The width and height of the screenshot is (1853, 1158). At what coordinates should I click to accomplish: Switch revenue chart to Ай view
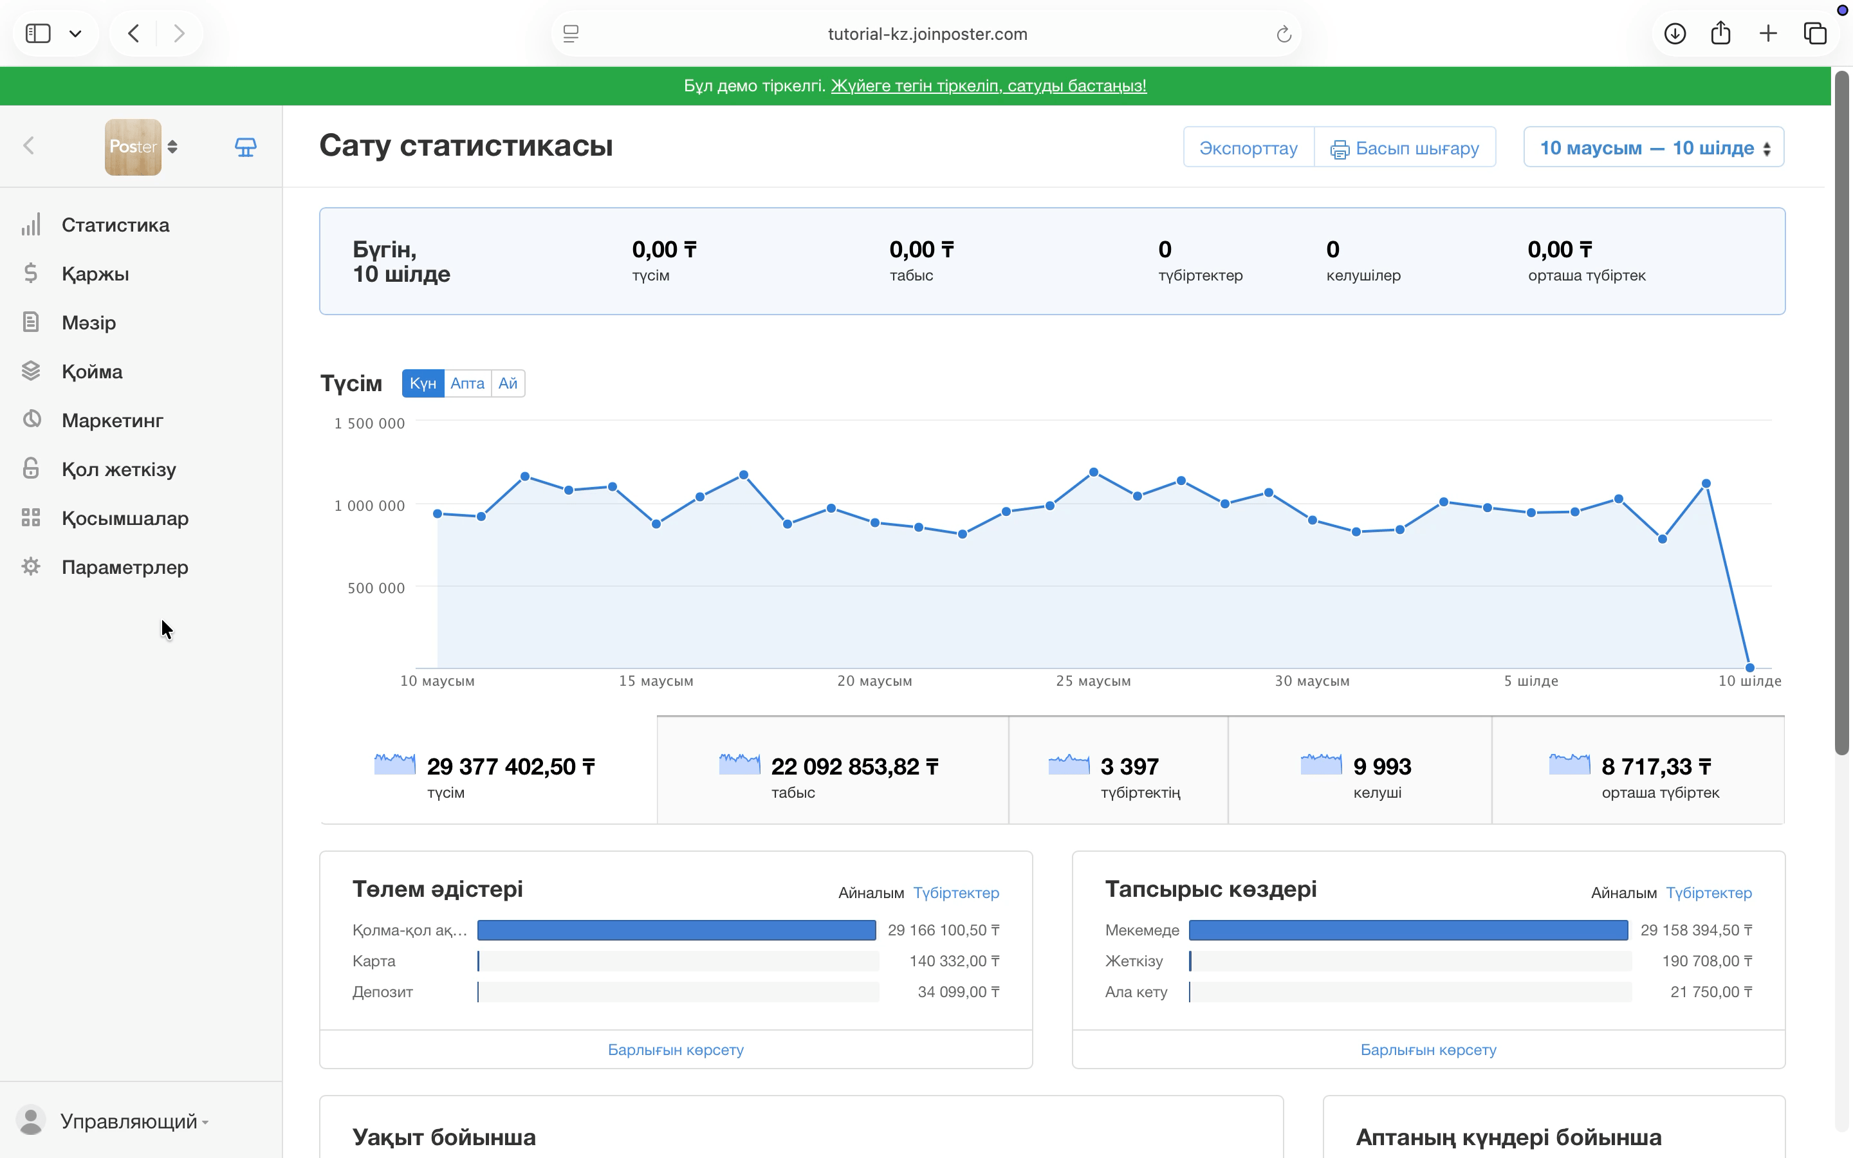pos(508,383)
